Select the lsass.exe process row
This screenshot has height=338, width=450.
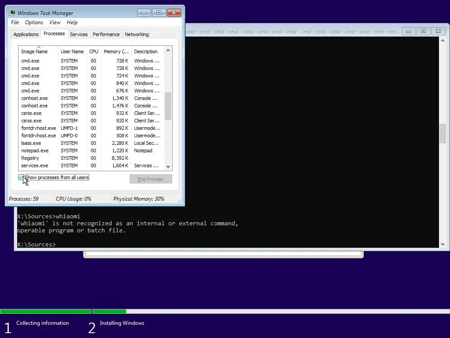tap(91, 143)
